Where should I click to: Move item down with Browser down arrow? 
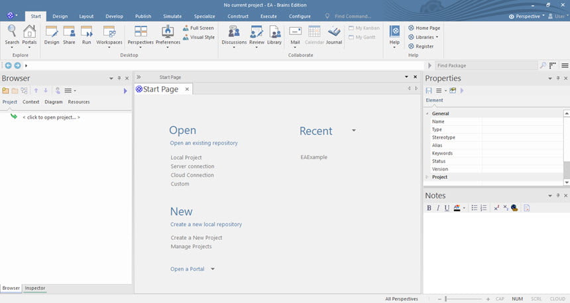click(46, 91)
